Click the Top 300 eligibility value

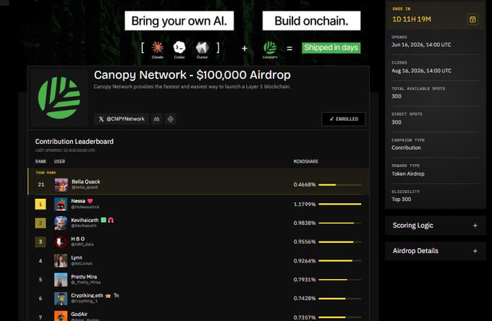(x=402, y=199)
